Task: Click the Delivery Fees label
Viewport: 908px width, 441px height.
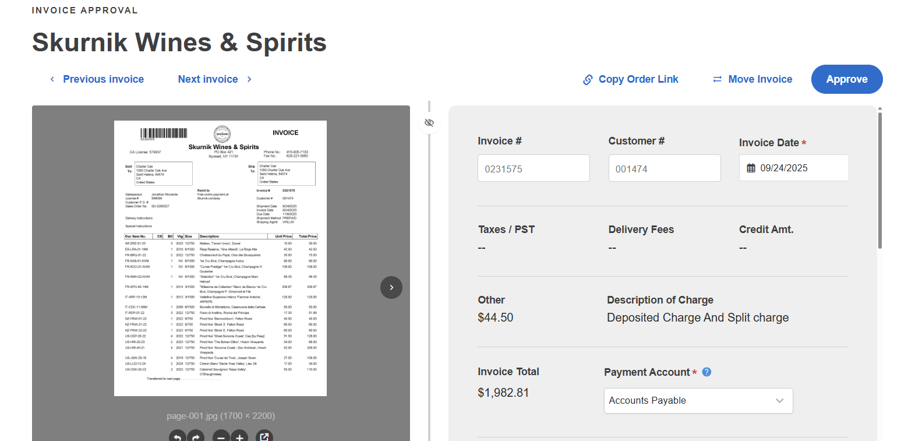Action: click(641, 230)
